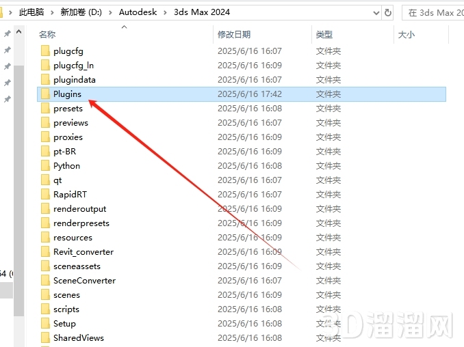Select the renderoutput folder name
Viewport: 464px width, 347px height.
tap(79, 209)
